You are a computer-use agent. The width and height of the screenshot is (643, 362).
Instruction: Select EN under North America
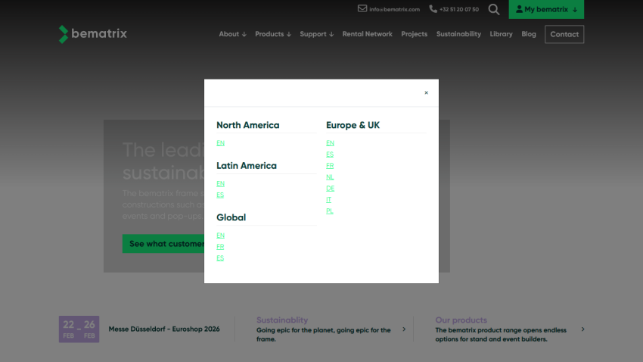click(220, 143)
